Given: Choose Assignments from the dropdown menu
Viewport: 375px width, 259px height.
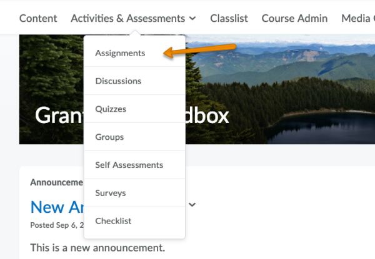Looking at the screenshot, I should click(x=120, y=53).
